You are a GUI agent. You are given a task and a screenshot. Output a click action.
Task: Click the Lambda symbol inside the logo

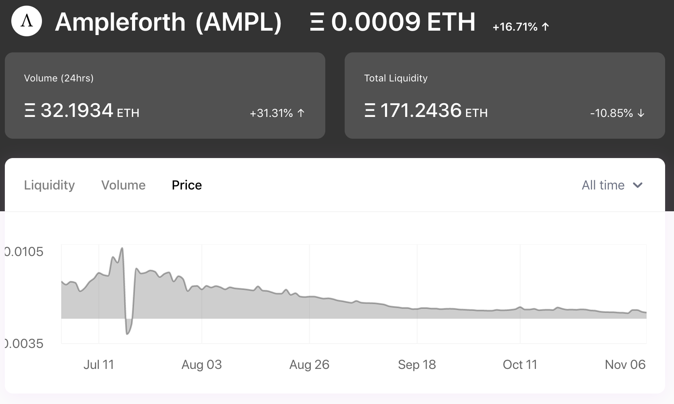click(26, 23)
